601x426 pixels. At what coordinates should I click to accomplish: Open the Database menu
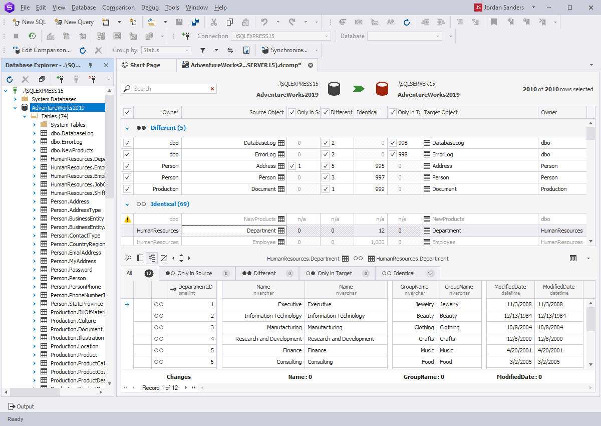coord(84,8)
